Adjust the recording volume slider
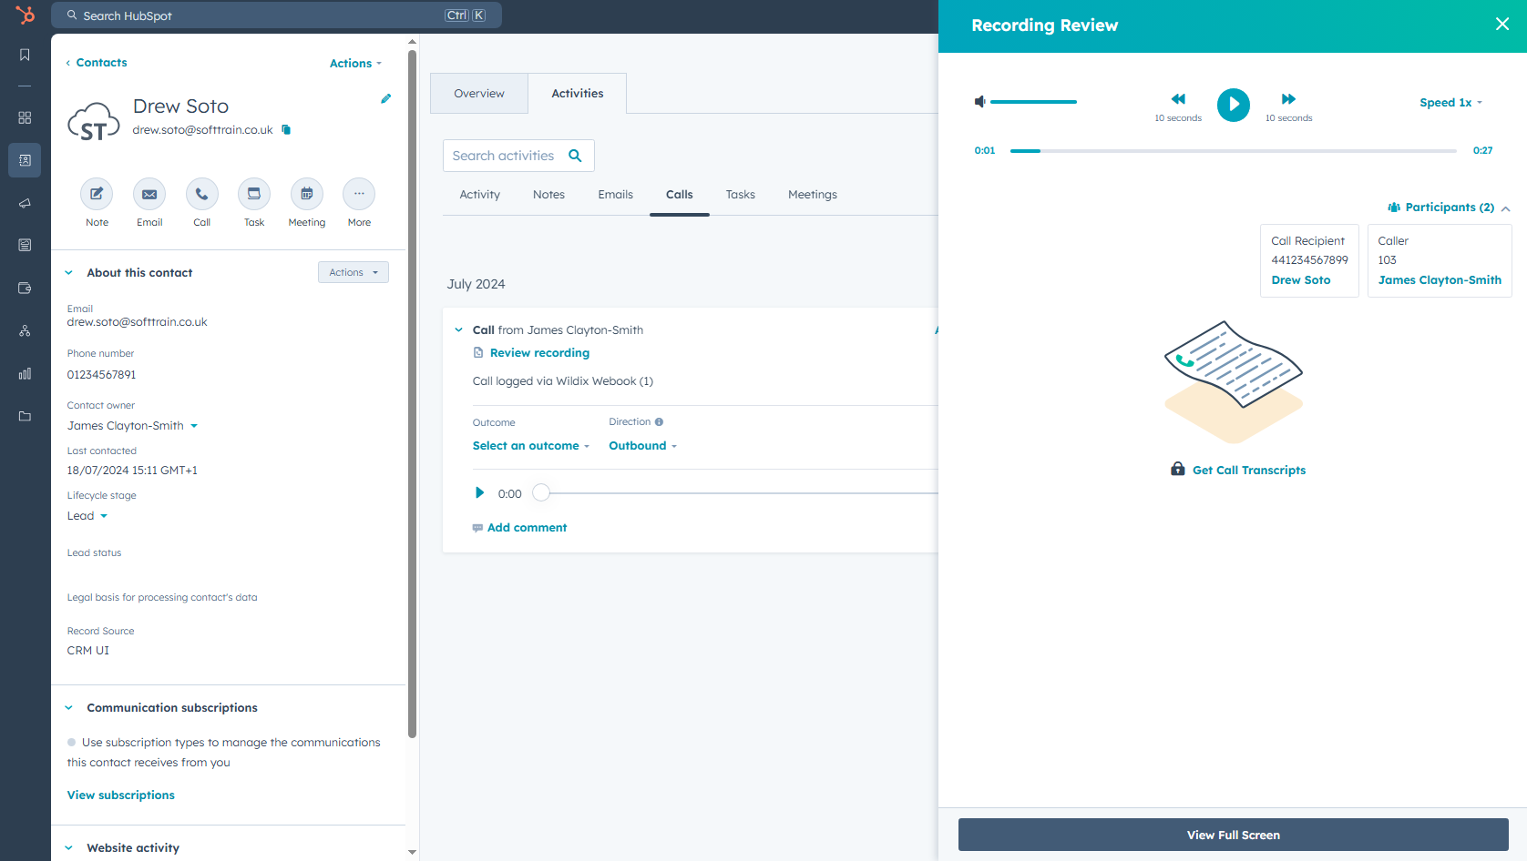This screenshot has height=861, width=1527. (x=1033, y=102)
